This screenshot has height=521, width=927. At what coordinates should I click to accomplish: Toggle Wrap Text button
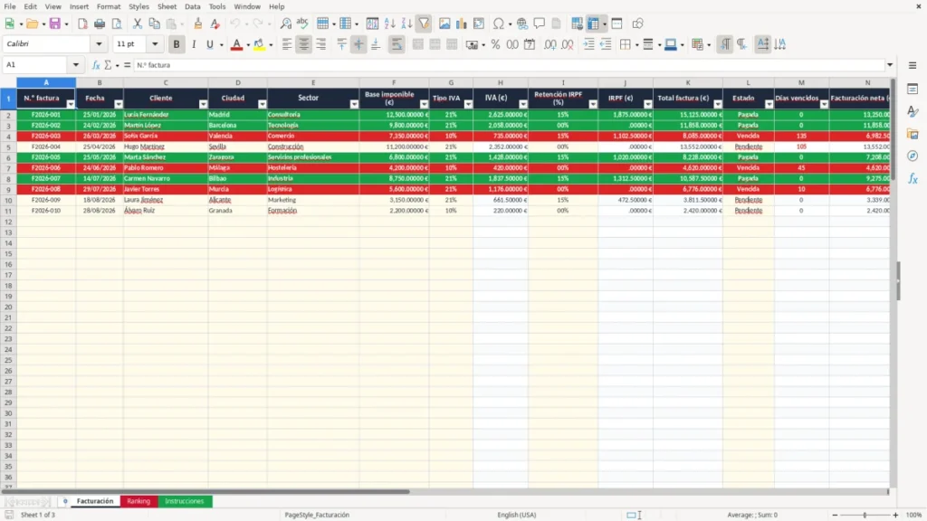[x=397, y=44]
